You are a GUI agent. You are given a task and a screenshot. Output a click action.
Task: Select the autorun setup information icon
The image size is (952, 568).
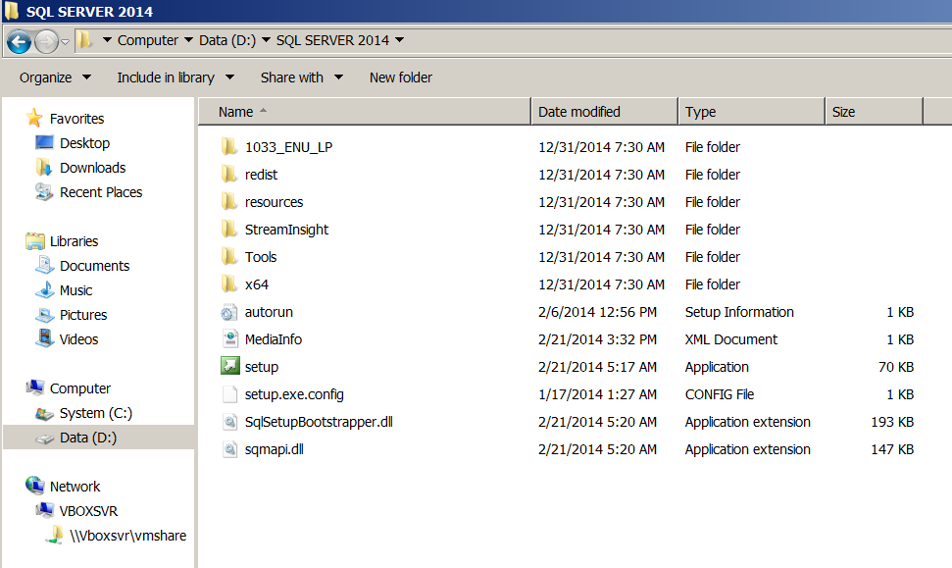(x=229, y=312)
